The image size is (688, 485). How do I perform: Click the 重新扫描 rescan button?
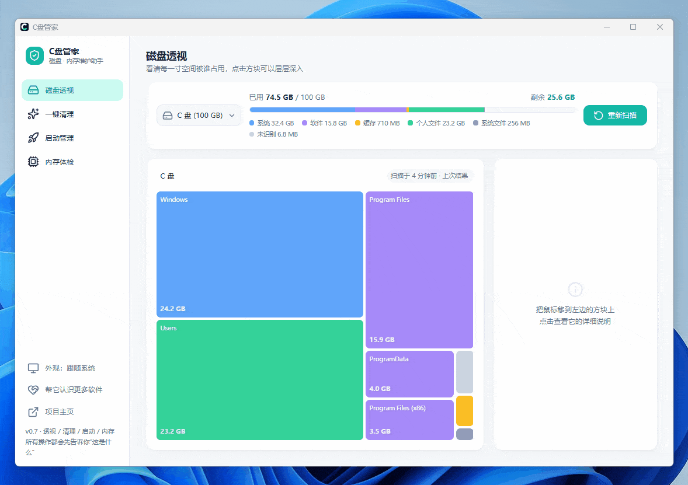[x=615, y=116]
